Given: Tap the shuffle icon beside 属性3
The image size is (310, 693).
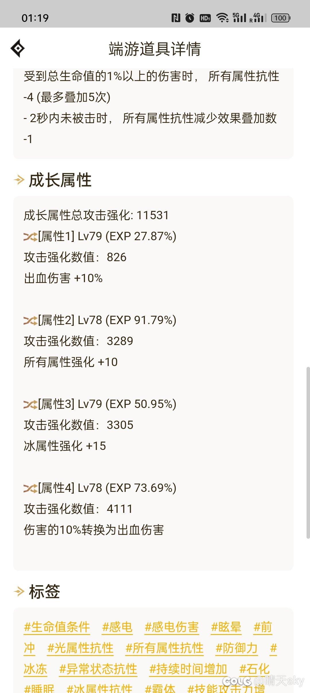Looking at the screenshot, I should point(30,405).
